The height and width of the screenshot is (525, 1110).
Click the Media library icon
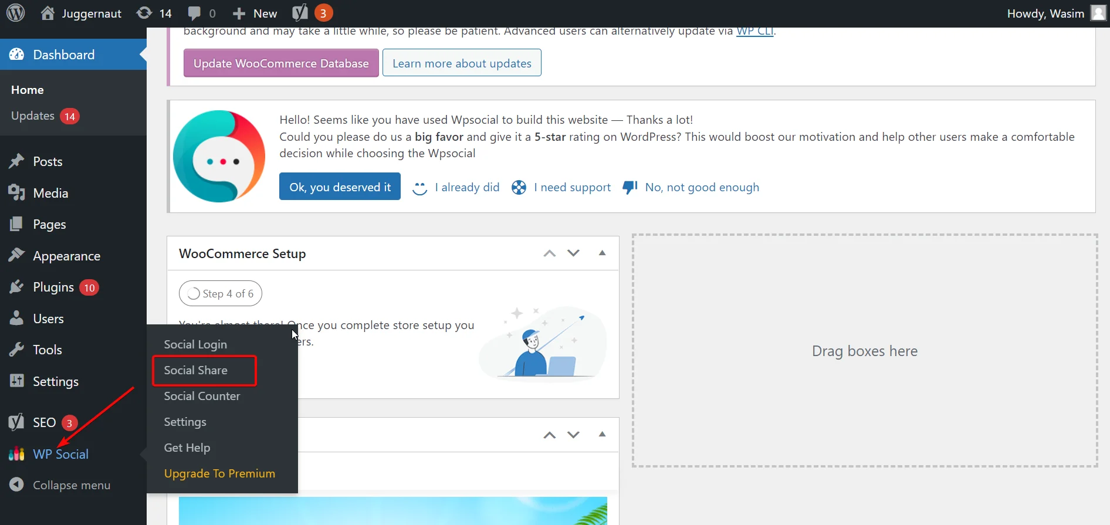[16, 192]
